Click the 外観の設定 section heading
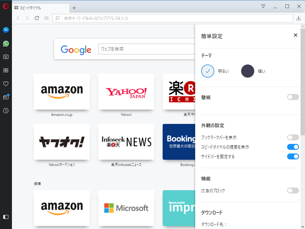Image resolution: width=305 pixels, height=229 pixels. [x=212, y=125]
